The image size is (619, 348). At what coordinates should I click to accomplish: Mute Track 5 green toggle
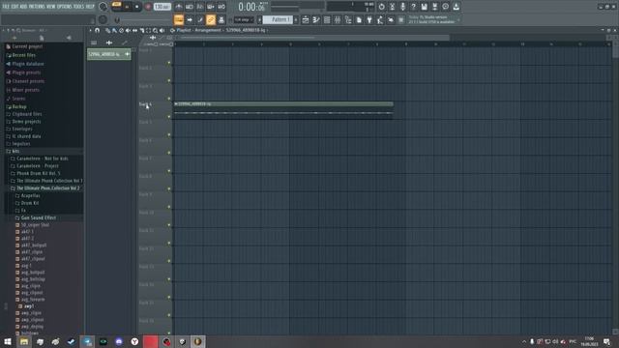(x=169, y=135)
